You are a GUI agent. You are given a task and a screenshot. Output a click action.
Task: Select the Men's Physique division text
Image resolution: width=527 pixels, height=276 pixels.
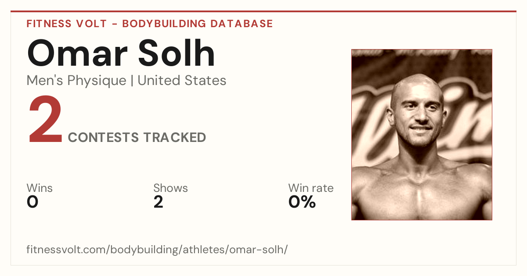pyautogui.click(x=76, y=81)
